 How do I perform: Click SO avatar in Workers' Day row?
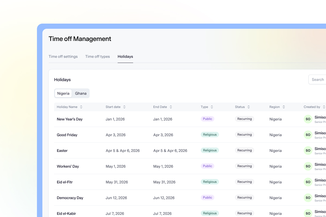pyautogui.click(x=308, y=166)
